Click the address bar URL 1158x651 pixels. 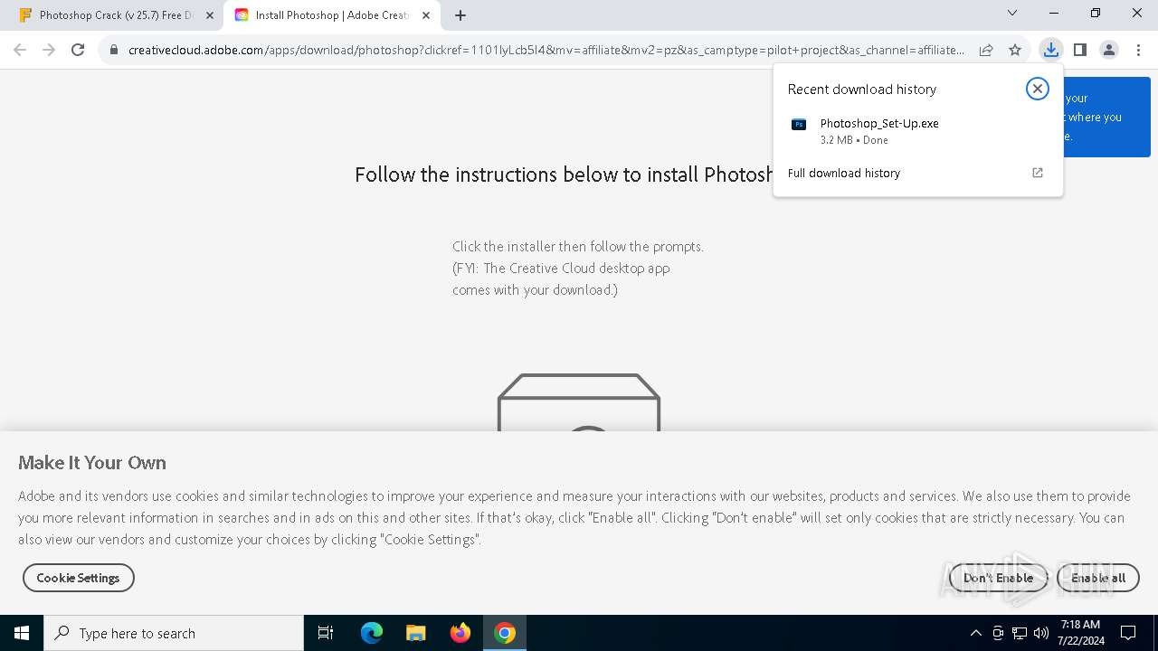(x=546, y=50)
